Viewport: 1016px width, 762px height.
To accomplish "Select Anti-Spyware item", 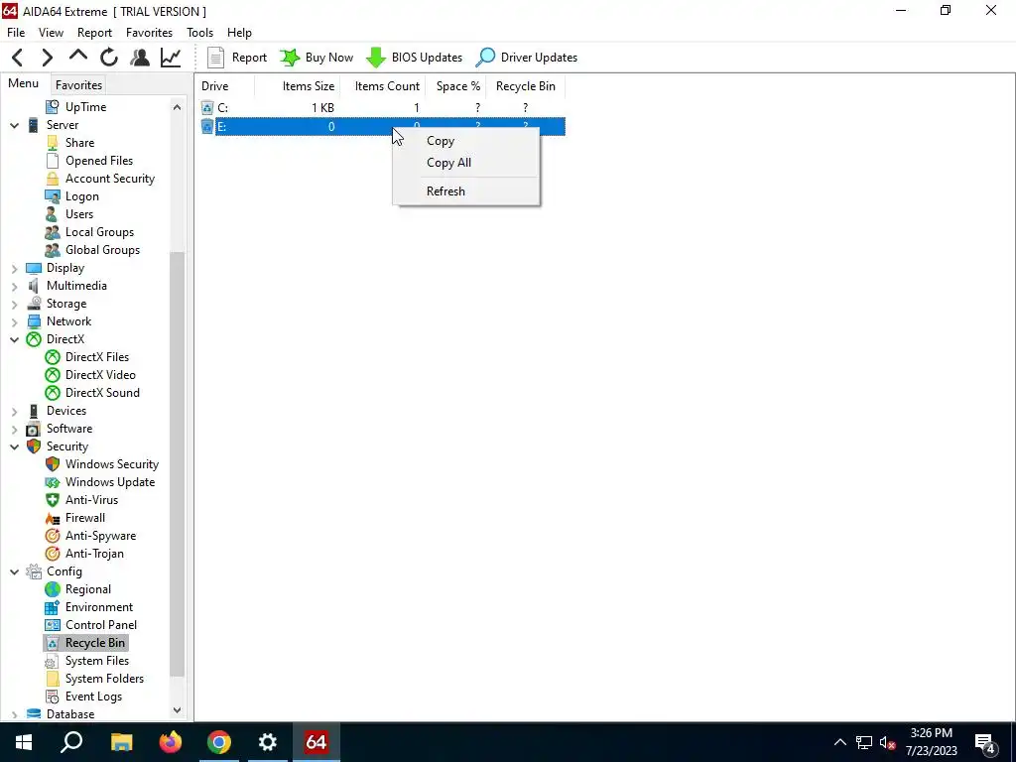I will click(x=100, y=536).
